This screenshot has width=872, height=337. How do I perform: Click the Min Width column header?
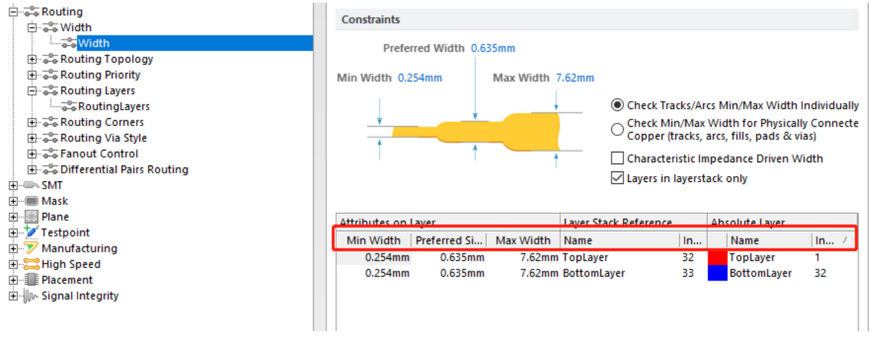click(374, 240)
